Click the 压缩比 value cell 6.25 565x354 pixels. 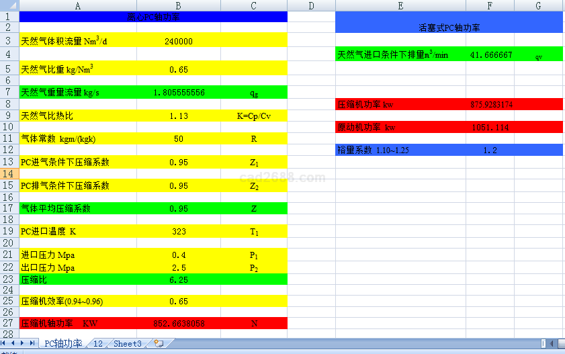click(178, 279)
